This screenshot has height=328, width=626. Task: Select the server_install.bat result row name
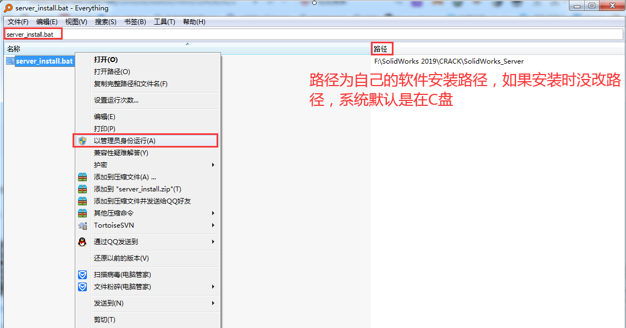pyautogui.click(x=45, y=61)
